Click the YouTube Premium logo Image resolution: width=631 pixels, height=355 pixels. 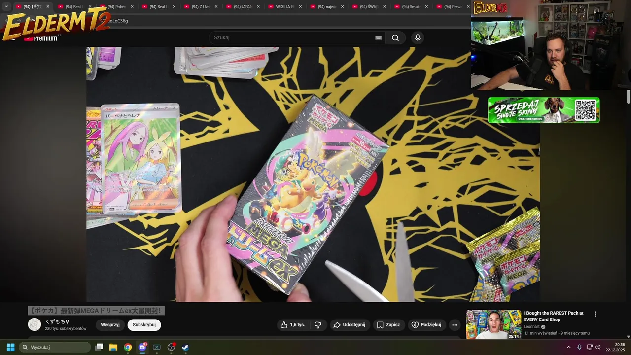[x=40, y=38]
